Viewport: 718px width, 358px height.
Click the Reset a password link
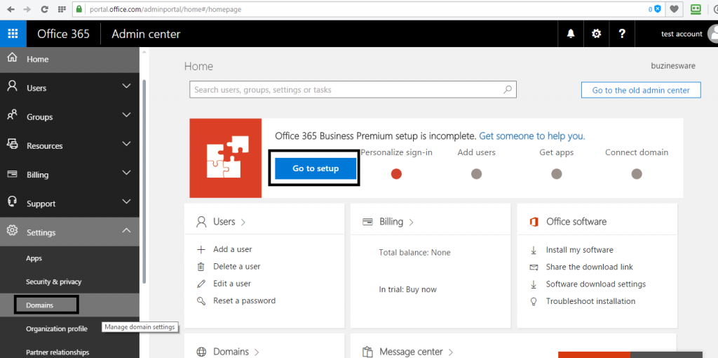click(x=245, y=300)
